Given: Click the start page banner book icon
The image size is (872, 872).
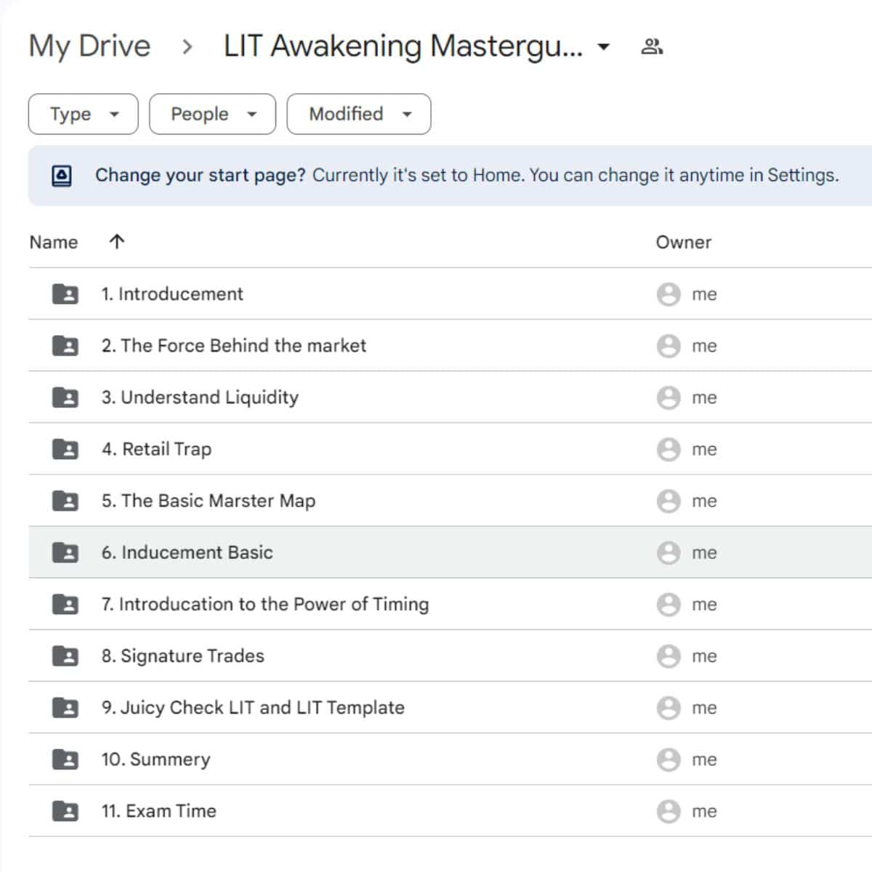Looking at the screenshot, I should [61, 174].
